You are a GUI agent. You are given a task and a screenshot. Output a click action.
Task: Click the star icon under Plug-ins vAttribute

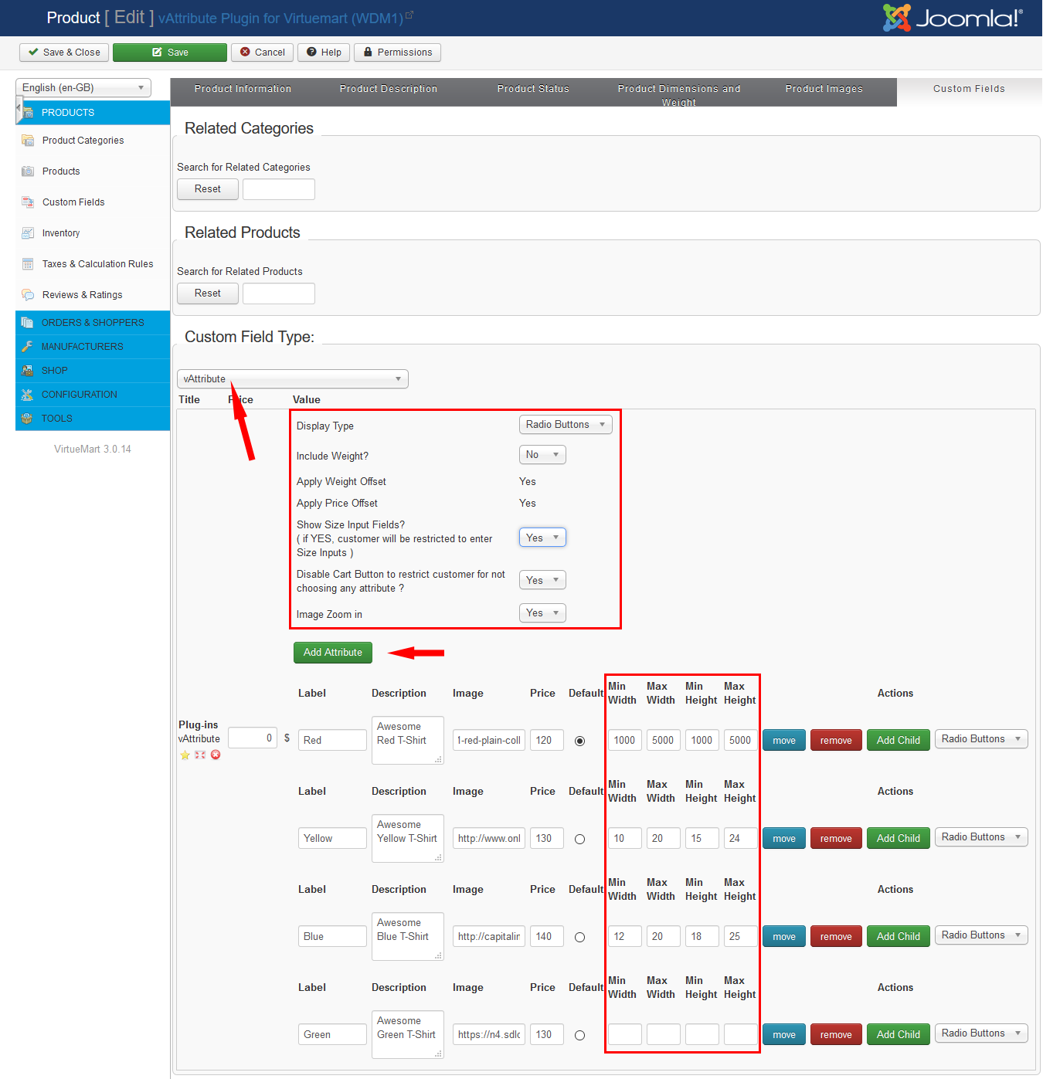(x=185, y=755)
